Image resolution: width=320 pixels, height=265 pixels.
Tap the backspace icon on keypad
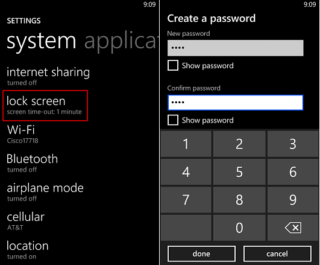coord(293,228)
